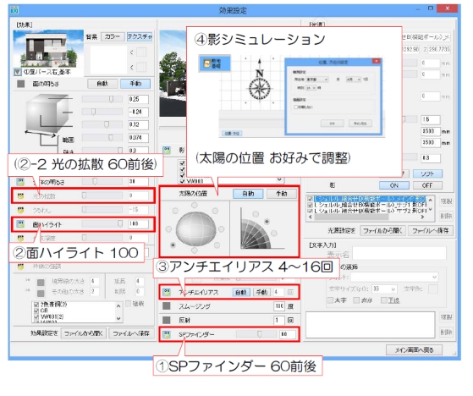The image size is (473, 396).
Task: Click the light source list up arrow
Action: [x=430, y=201]
